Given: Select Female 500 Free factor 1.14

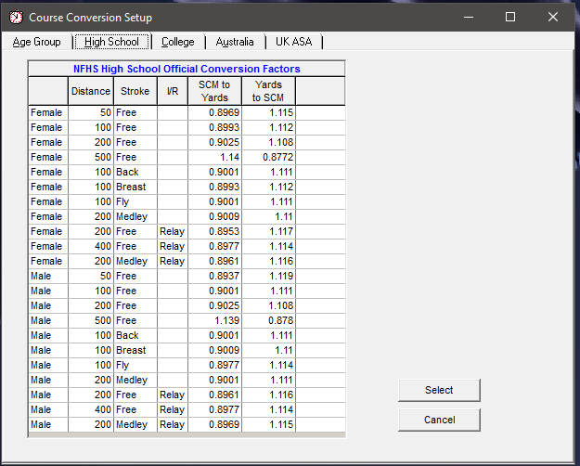Looking at the screenshot, I should pos(214,157).
